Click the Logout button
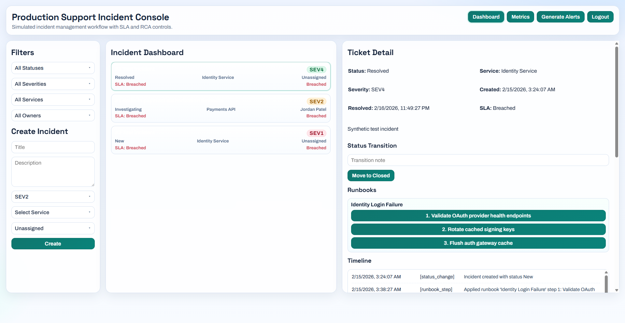The width and height of the screenshot is (625, 323). click(x=600, y=17)
